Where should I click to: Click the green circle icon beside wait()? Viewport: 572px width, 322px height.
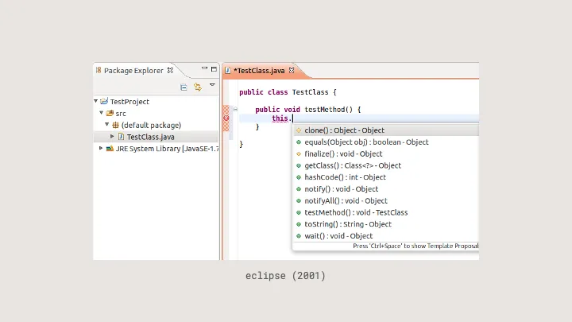tap(299, 236)
